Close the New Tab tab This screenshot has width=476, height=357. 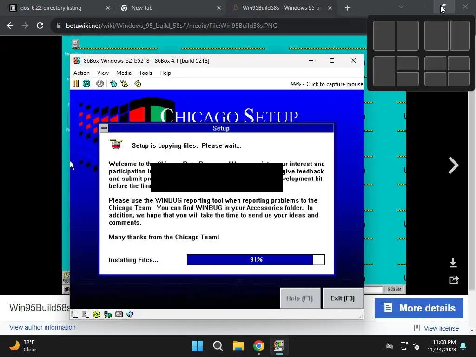[x=219, y=8]
